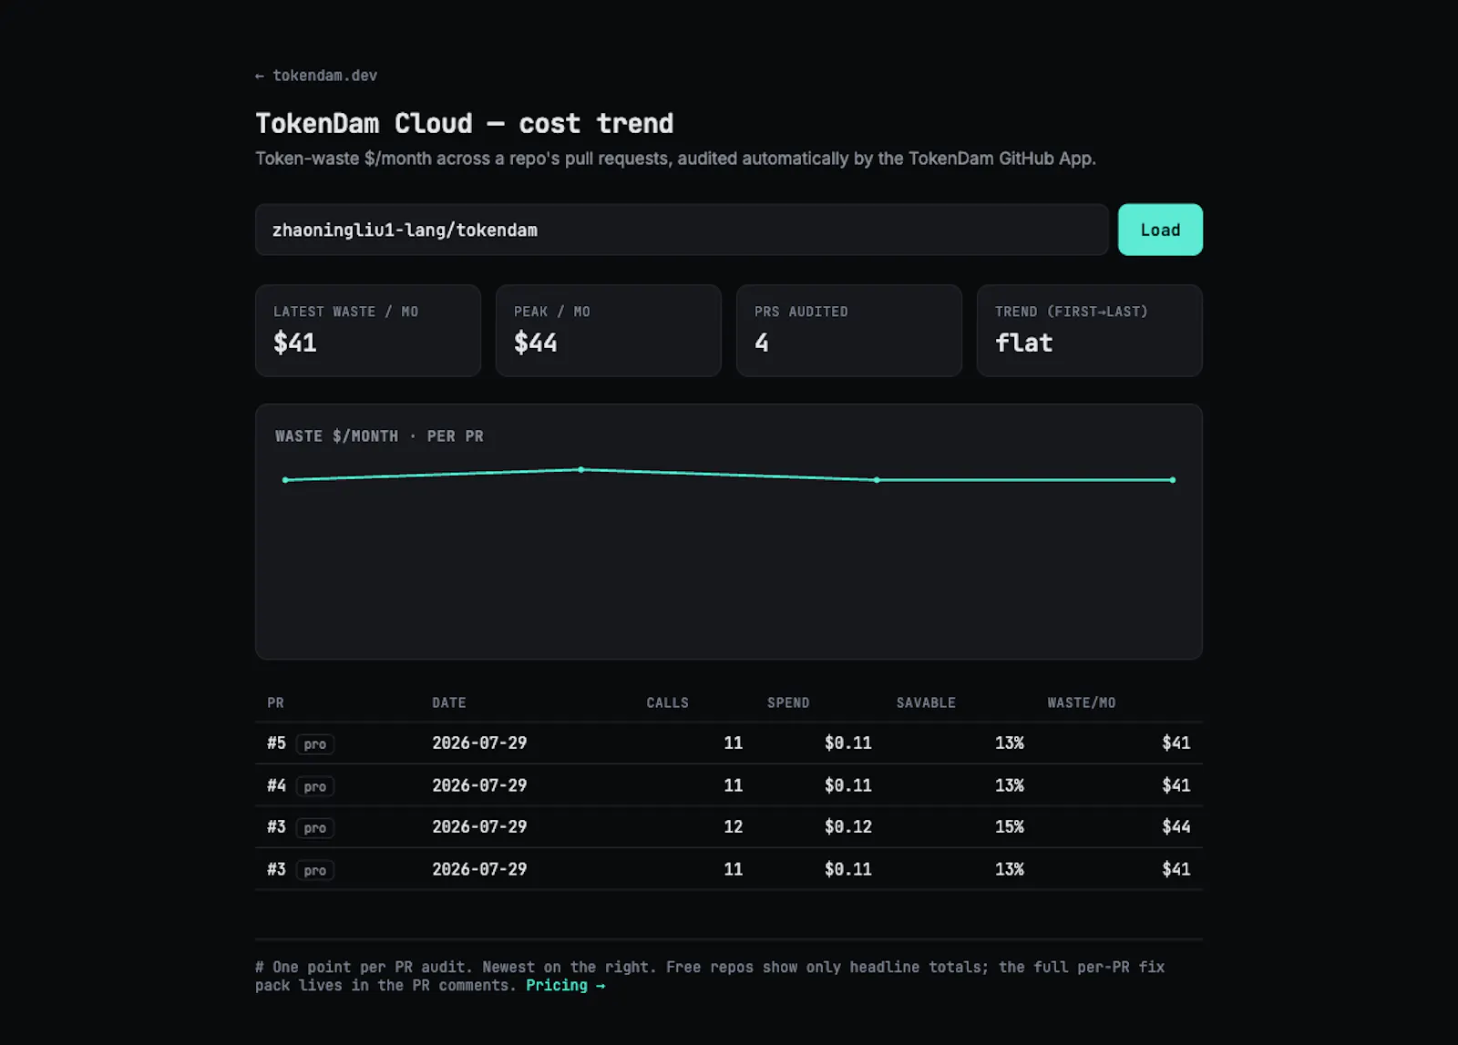Image resolution: width=1458 pixels, height=1045 pixels.
Task: Click the $0.12 spend cell
Action: [848, 827]
